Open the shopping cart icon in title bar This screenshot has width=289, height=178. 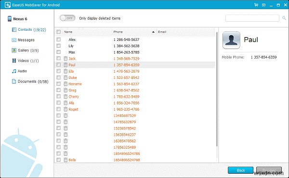pos(256,5)
